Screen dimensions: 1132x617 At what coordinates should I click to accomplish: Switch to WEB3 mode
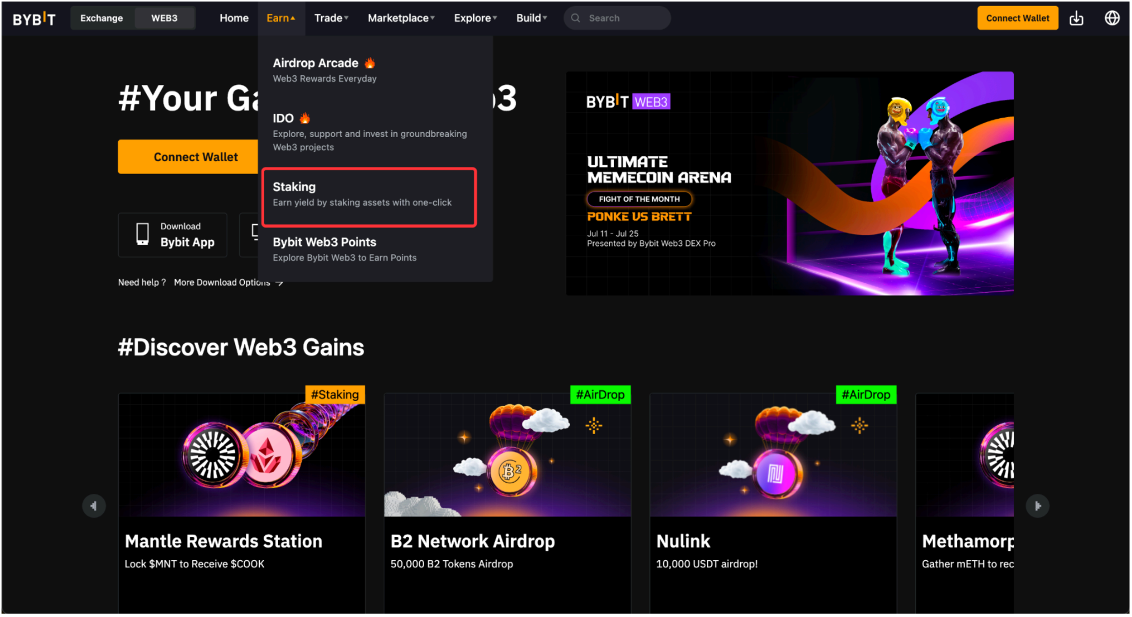[164, 18]
